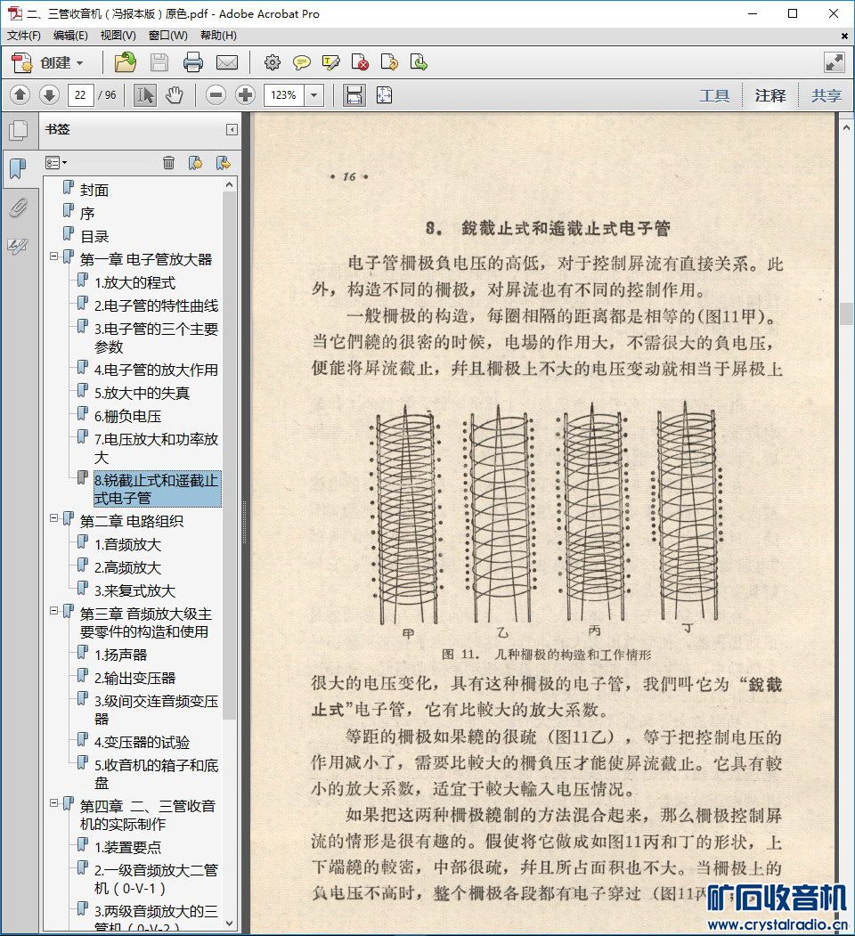Image resolution: width=855 pixels, height=936 pixels.
Task: Click the Open file folder icon
Action: 126,62
